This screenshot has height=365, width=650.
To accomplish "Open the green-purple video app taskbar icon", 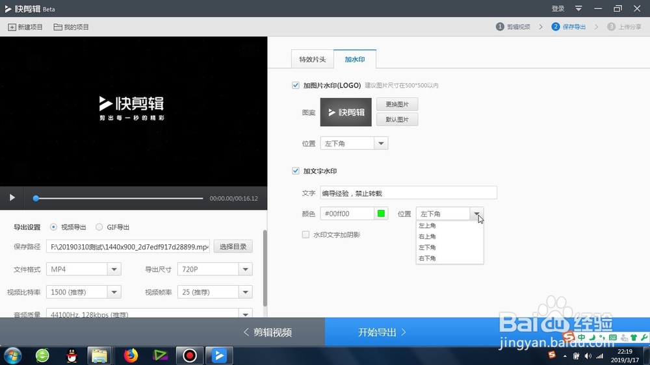I will (160, 355).
